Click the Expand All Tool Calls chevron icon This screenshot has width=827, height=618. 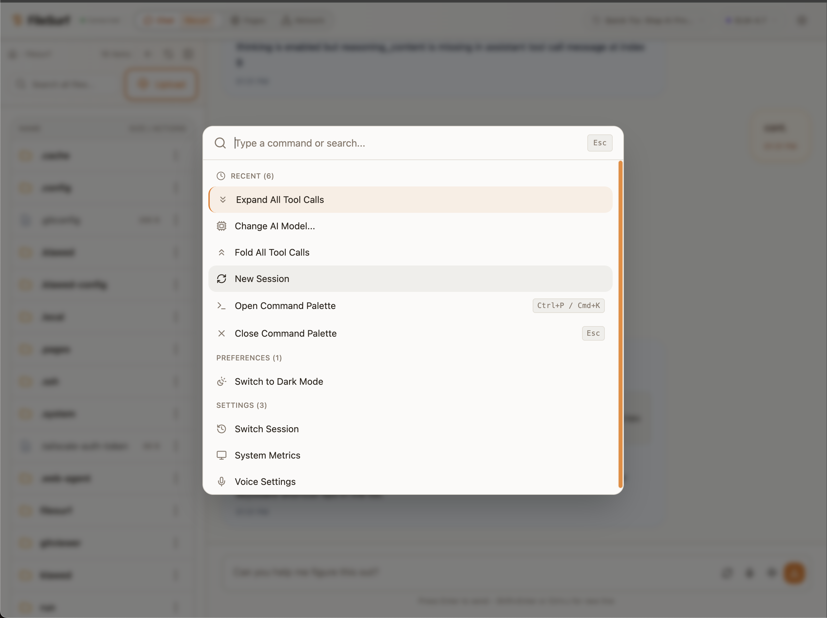[x=223, y=200]
